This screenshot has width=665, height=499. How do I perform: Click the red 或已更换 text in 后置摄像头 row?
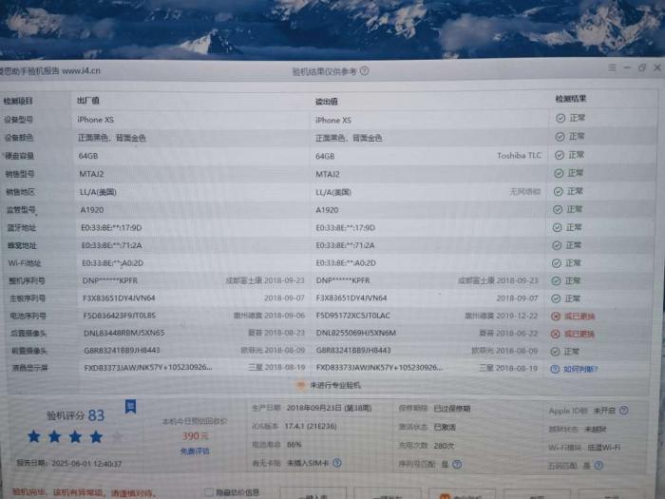tap(579, 334)
